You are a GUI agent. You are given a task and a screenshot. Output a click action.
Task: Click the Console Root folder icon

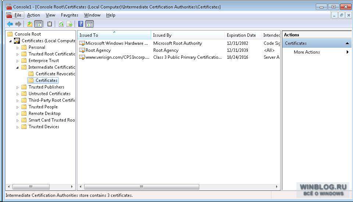(10, 34)
